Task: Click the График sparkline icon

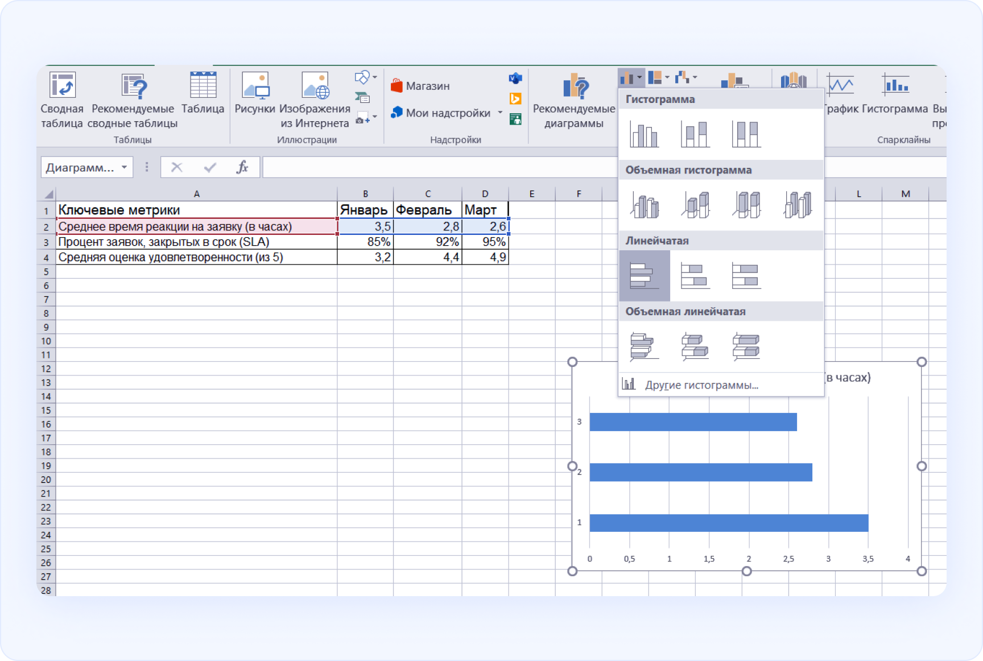Action: click(x=840, y=86)
